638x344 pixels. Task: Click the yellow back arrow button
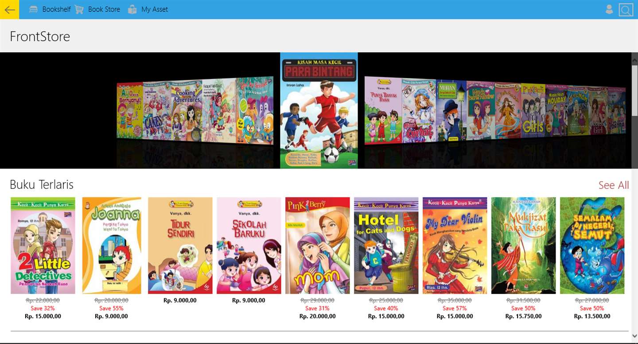pyautogui.click(x=9, y=9)
